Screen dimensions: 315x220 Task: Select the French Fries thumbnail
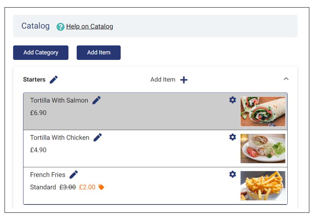tap(263, 185)
